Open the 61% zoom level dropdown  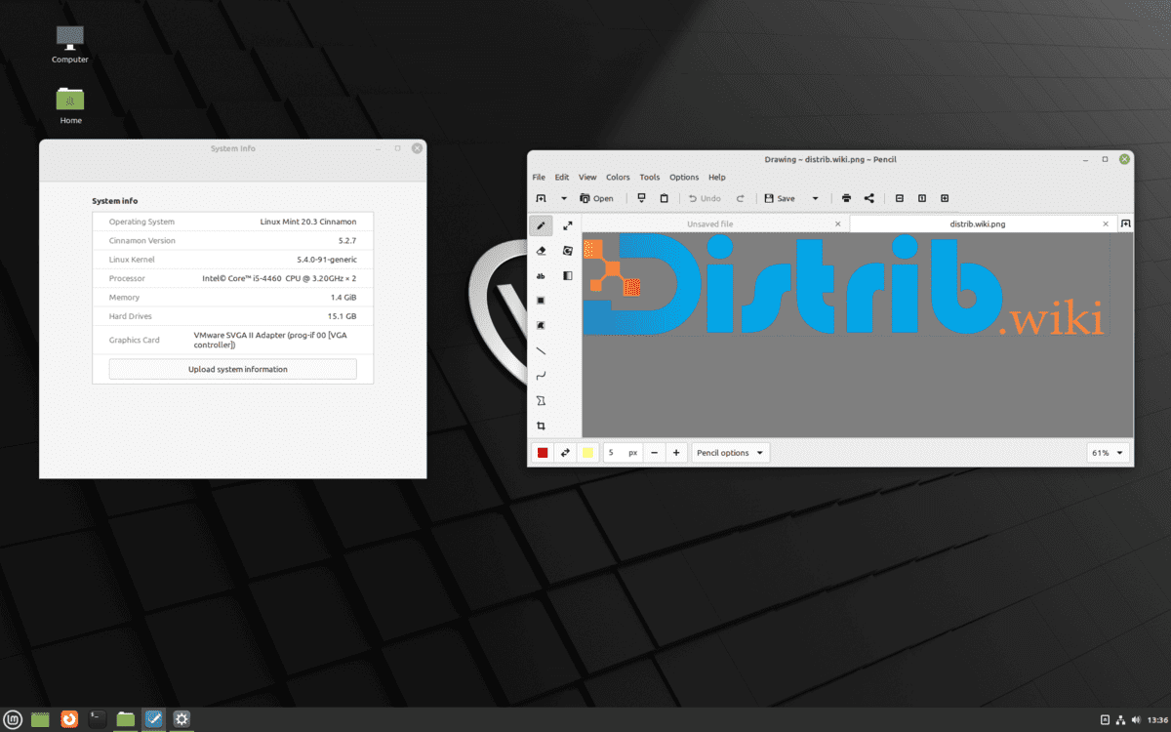tap(1109, 453)
